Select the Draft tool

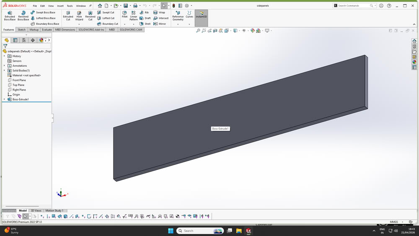tap(145, 18)
